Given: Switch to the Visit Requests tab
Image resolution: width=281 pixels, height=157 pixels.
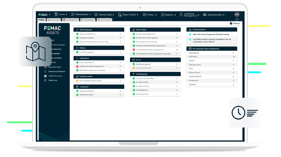Looking at the screenshot, I should (x=88, y=20).
